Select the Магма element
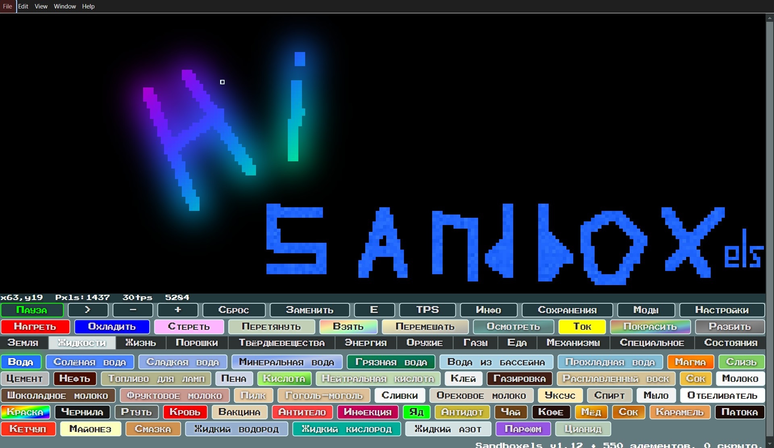 pos(690,362)
